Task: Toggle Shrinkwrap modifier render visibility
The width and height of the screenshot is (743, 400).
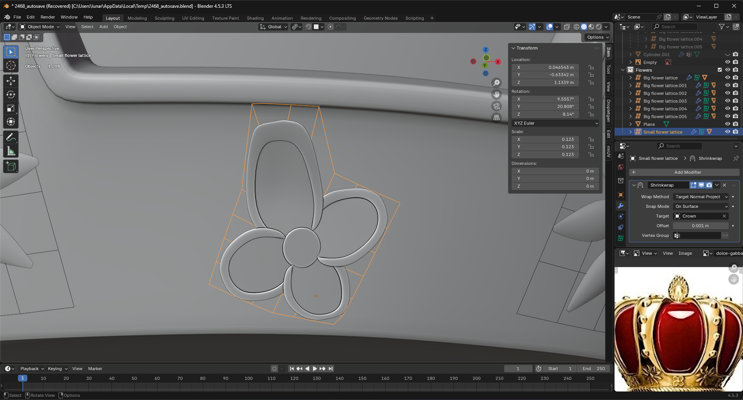Action: [x=709, y=185]
